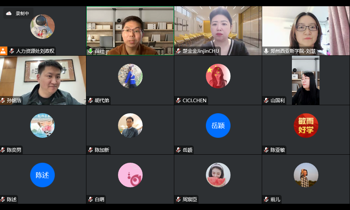Click muted microphone icon next to 山国利
The width and height of the screenshot is (350, 210).
click(266, 100)
